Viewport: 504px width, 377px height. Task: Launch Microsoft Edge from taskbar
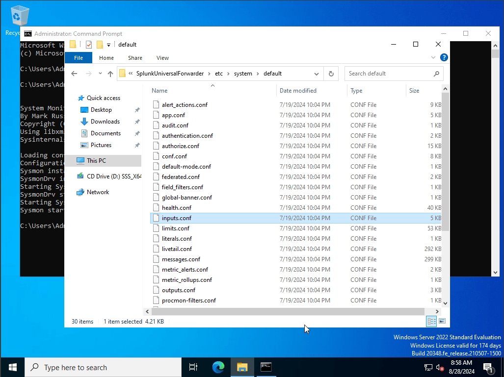(218, 367)
